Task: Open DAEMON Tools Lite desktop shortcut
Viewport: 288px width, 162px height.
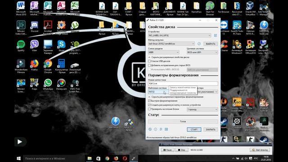Action: (264, 27)
